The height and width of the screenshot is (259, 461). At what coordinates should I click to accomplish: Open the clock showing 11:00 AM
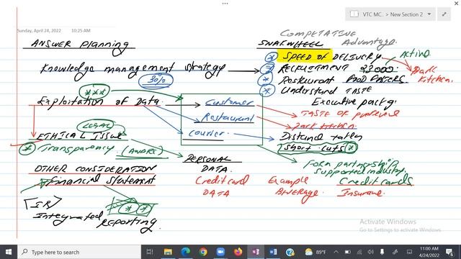click(x=429, y=252)
